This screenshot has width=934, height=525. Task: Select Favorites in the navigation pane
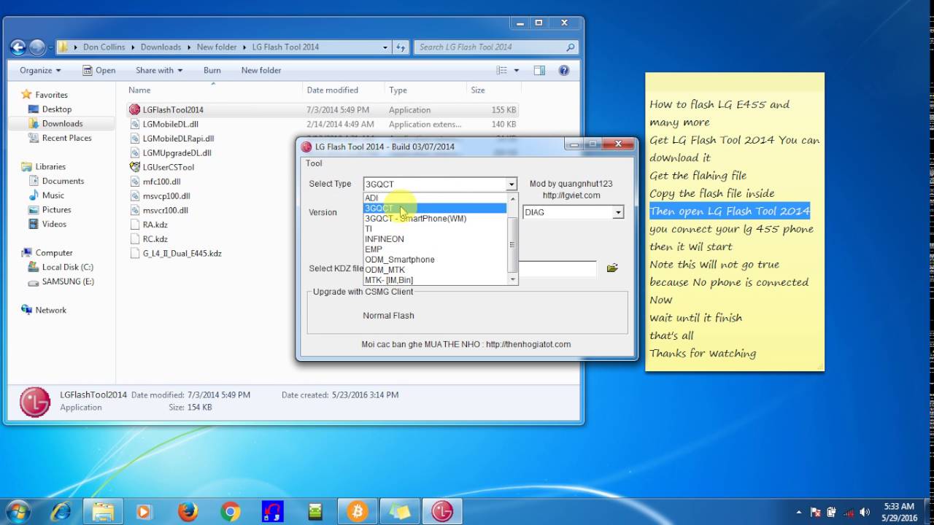point(51,95)
